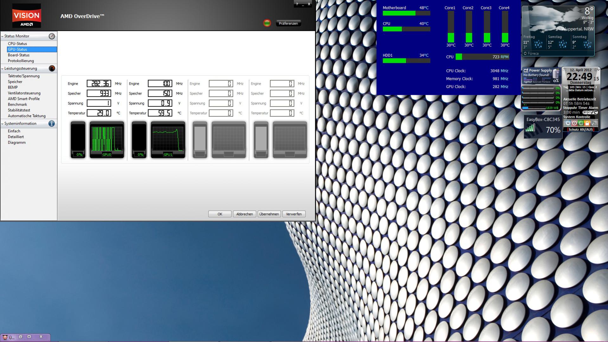This screenshot has width=608, height=342.
Task: Click the reset arrow icon in timer controls
Action: click(x=596, y=113)
